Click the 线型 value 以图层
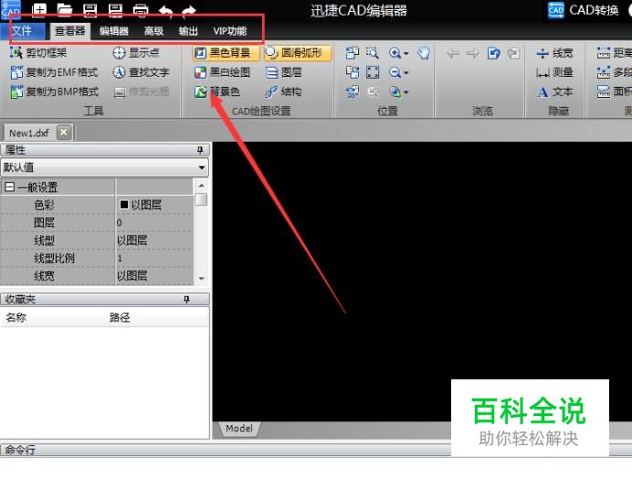 (154, 240)
